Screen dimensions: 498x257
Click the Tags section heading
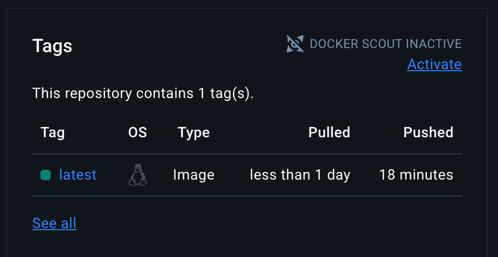[52, 46]
